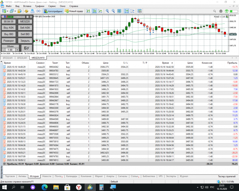Zoom out on the chart
The width and height of the screenshot is (239, 191).
(113, 11)
